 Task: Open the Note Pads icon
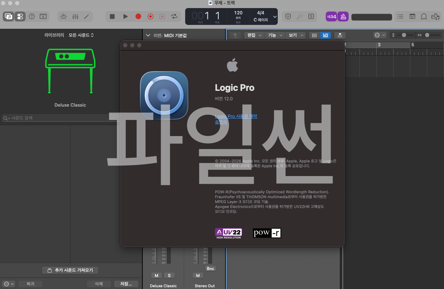[x=412, y=16]
